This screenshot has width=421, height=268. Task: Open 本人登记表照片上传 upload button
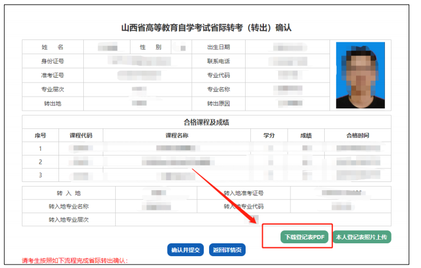pos(362,237)
